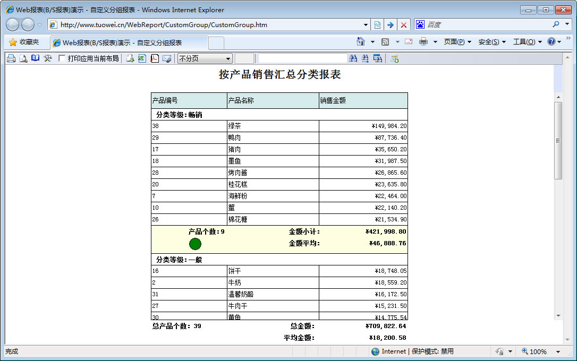The image size is (577, 361).
Task: Open the 安全(S) menu button
Action: click(492, 42)
